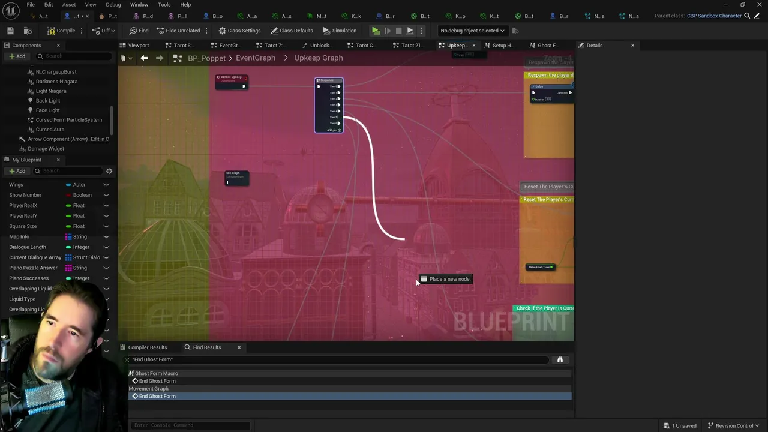The width and height of the screenshot is (768, 432).
Task: Add new item in My Blueprint
Action: click(x=17, y=171)
